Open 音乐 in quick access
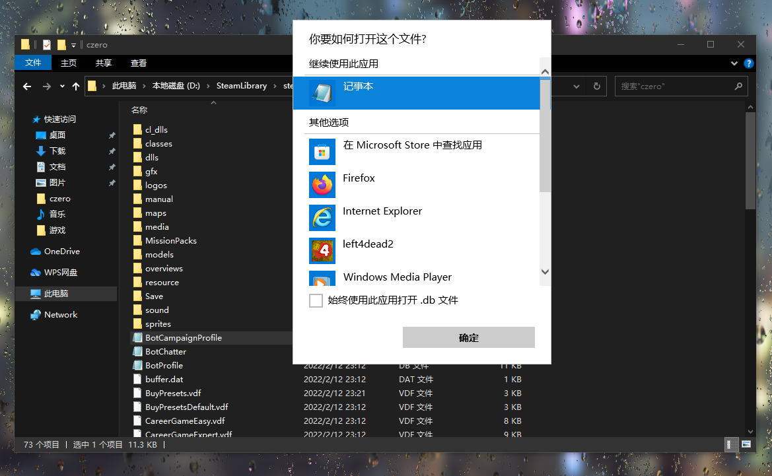This screenshot has height=476, width=772. [x=57, y=214]
